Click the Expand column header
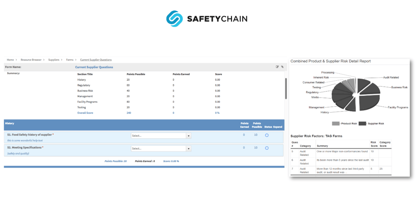Image resolution: width=420 pixels, height=204 pixels. click(x=278, y=127)
